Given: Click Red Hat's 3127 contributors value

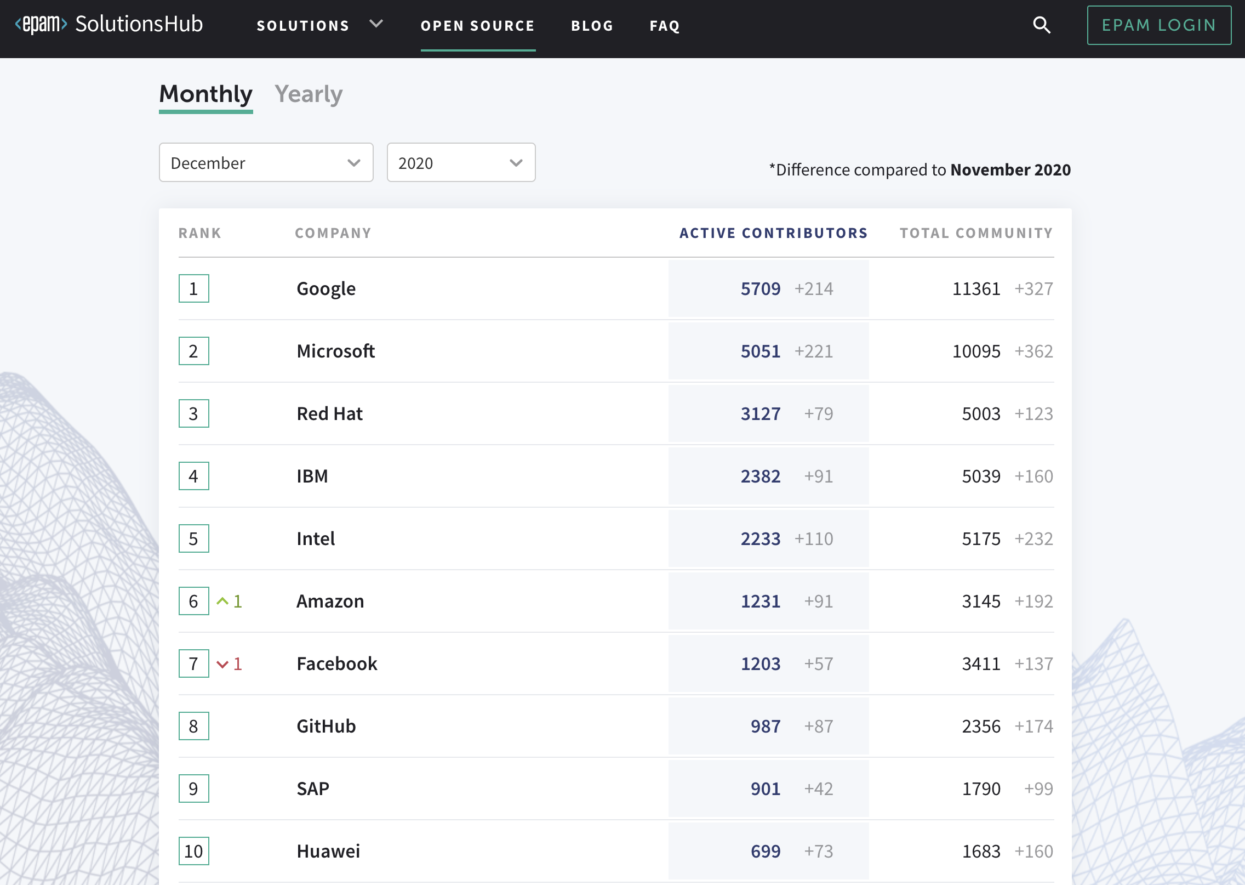Looking at the screenshot, I should pyautogui.click(x=761, y=413).
